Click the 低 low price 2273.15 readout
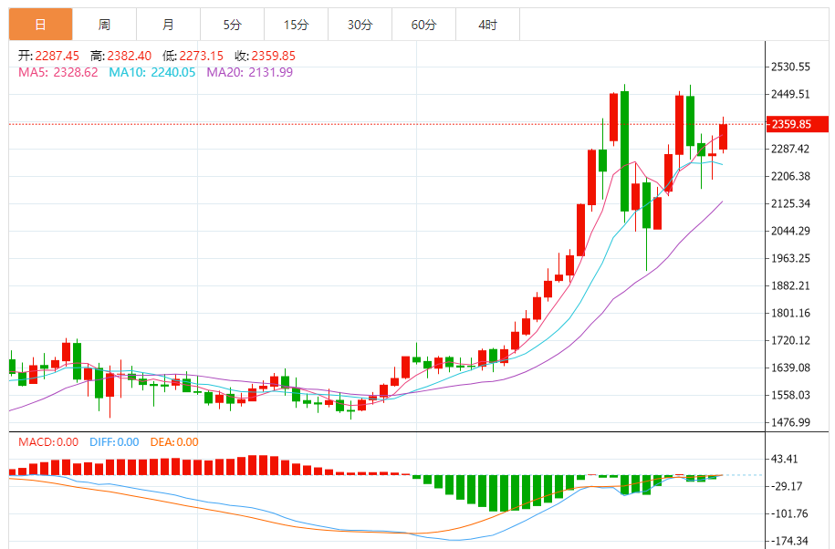Screen dimensions: 835x549 [193, 56]
